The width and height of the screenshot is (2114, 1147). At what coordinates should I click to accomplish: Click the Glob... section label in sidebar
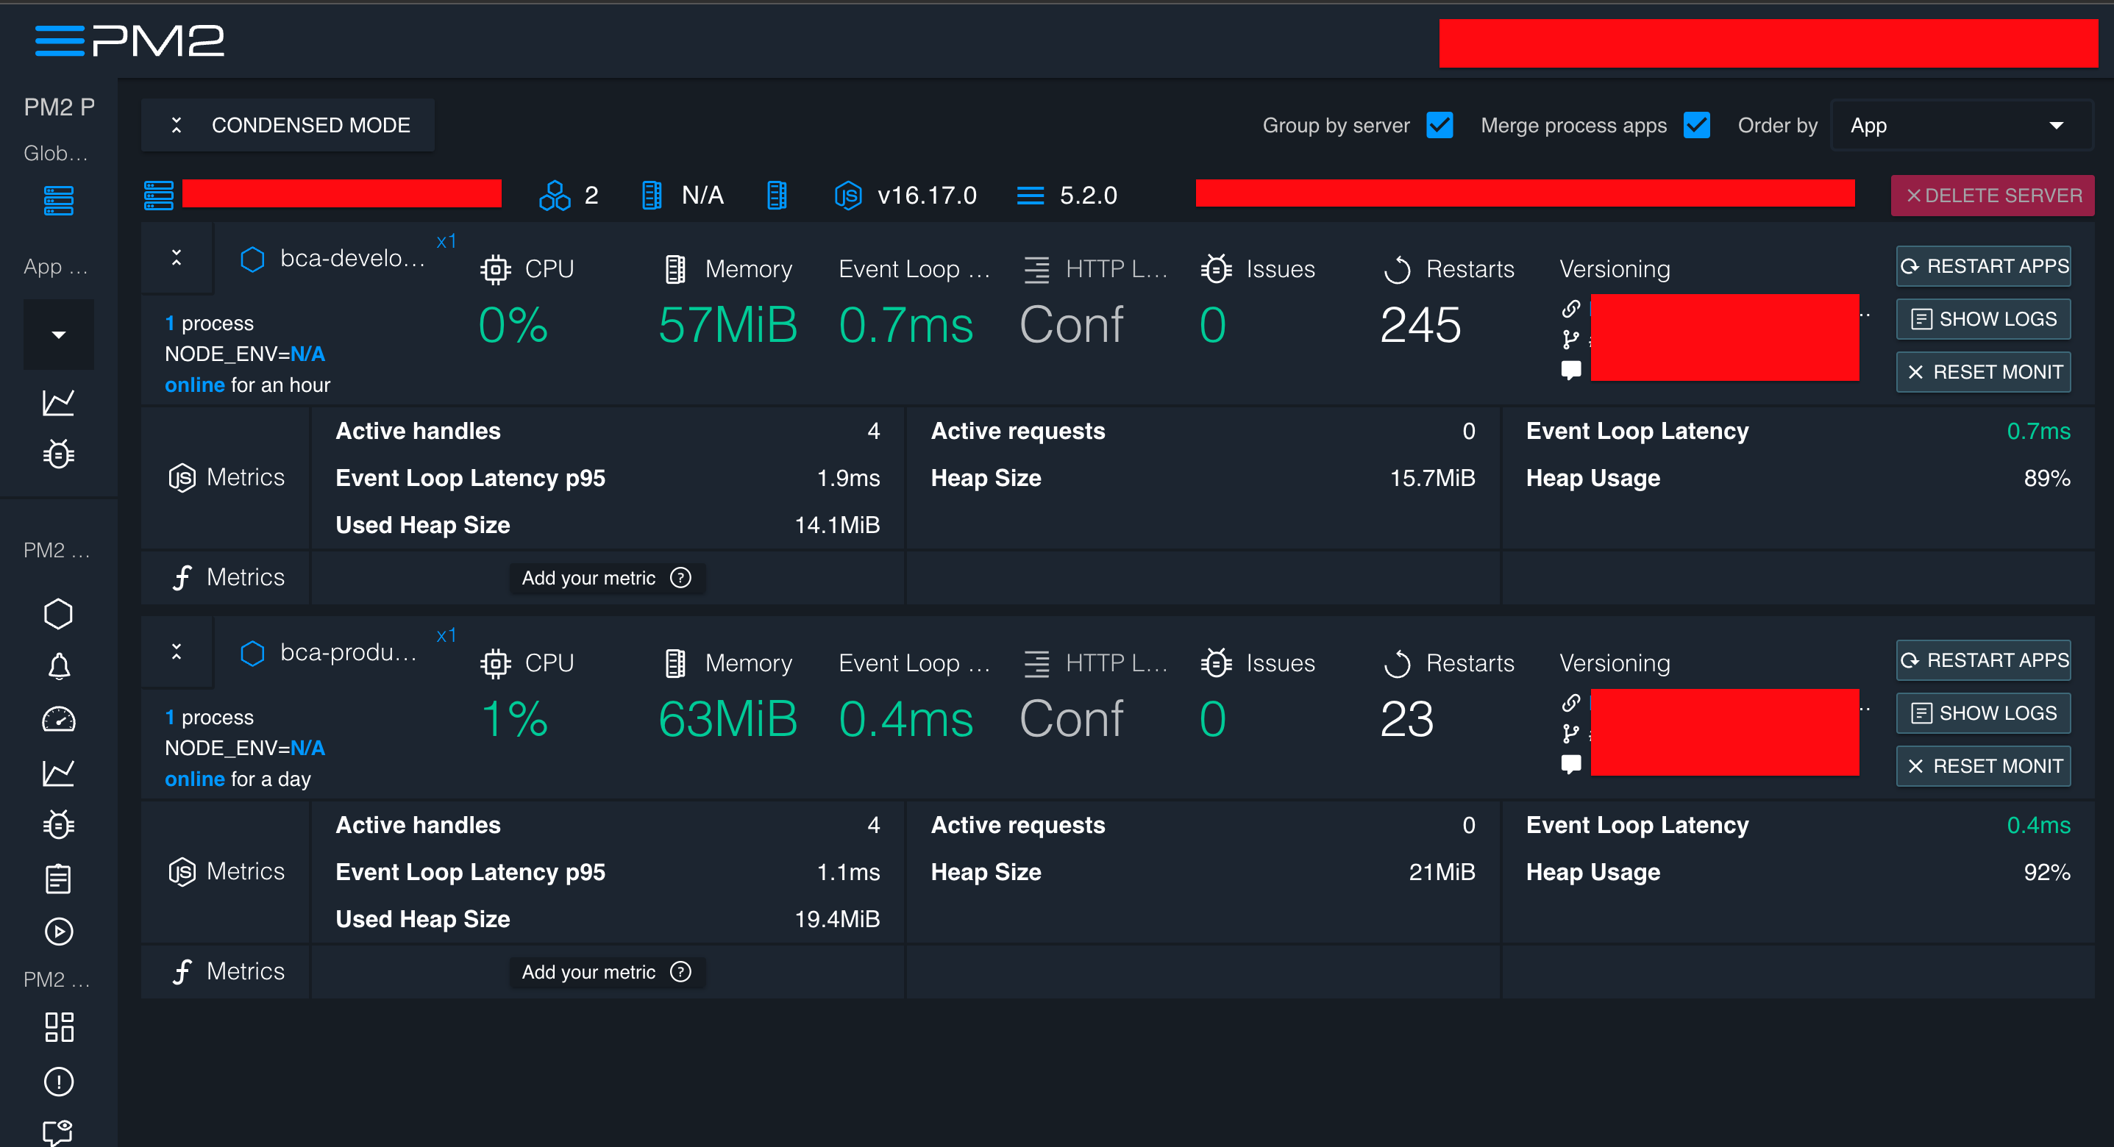tap(56, 153)
